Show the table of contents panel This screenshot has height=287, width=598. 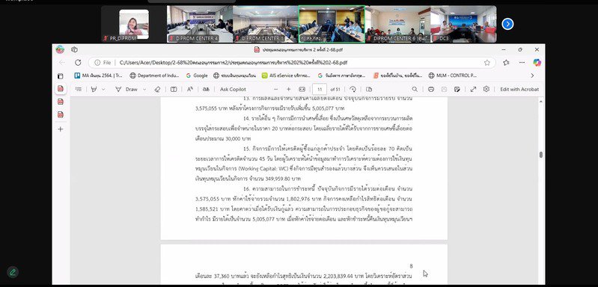tap(79, 89)
